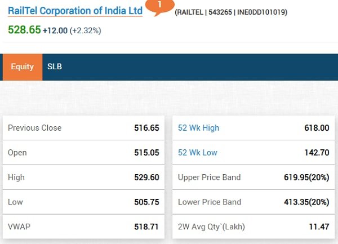Viewport: 338px width, 244px height.
Task: Click the Lower Price Band value 413.35(20%)
Action: (x=306, y=202)
